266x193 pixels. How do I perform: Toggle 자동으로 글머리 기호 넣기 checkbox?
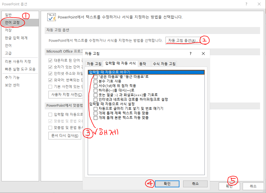[96, 108]
